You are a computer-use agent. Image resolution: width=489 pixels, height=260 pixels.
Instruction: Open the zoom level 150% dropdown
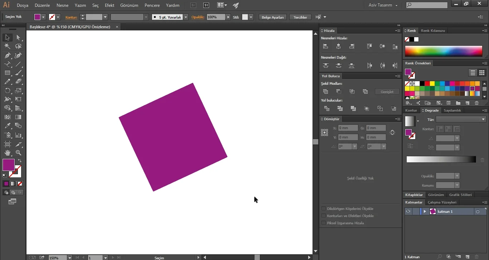(70, 257)
